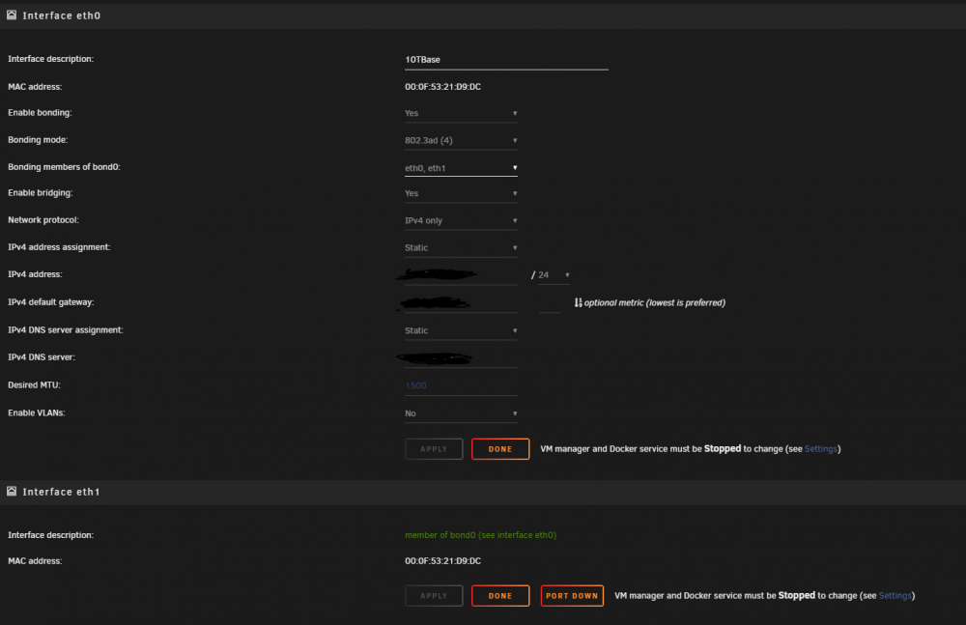Open the Settings link in eth1 section
Viewport: 966px width, 625px height.
pyautogui.click(x=895, y=595)
